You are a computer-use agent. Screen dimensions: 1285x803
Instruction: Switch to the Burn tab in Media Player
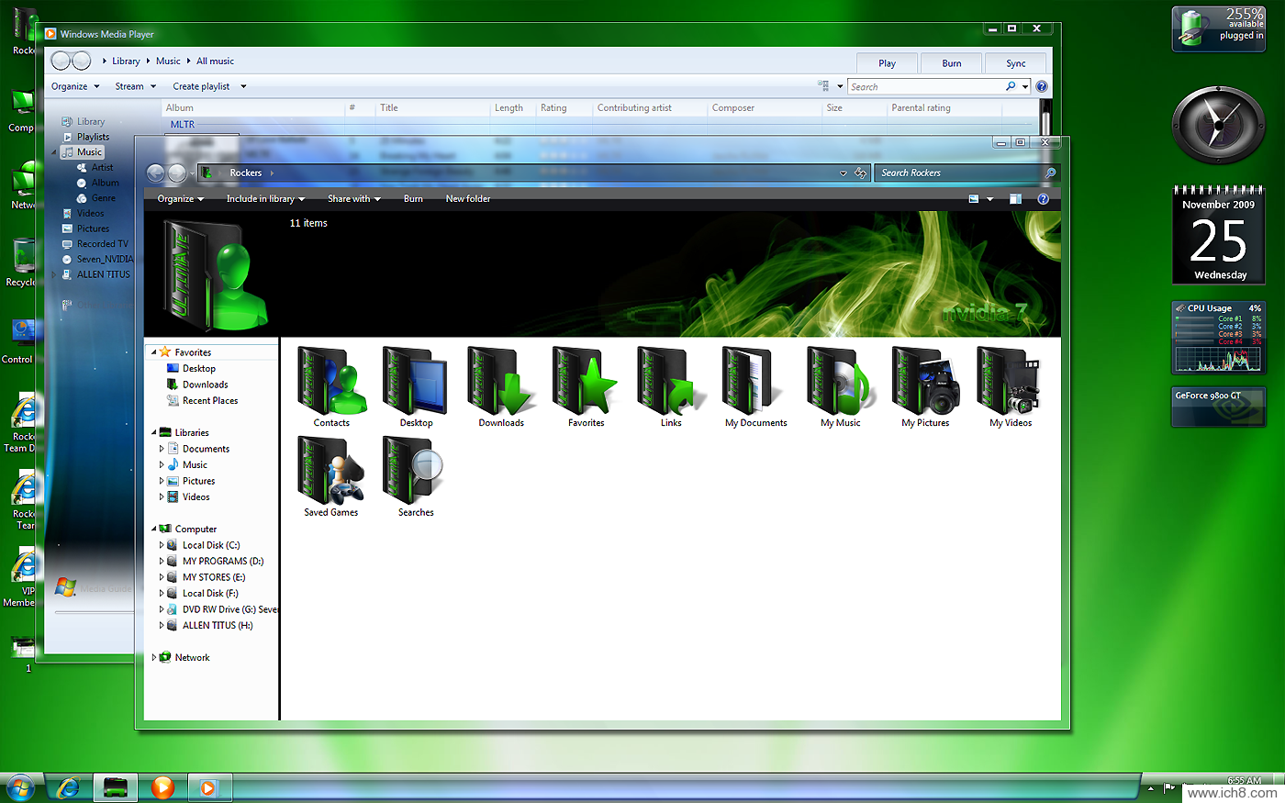952,63
